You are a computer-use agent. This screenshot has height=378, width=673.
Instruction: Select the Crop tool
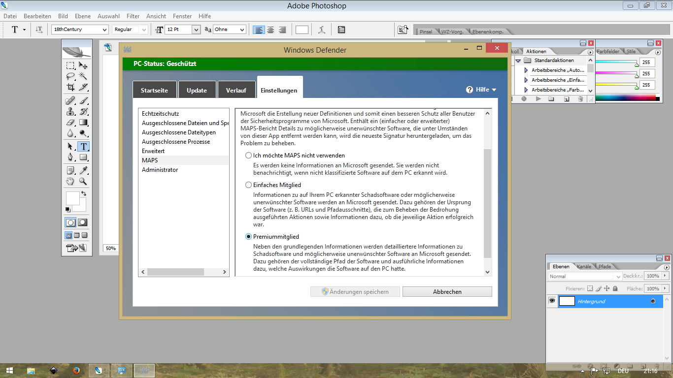71,87
